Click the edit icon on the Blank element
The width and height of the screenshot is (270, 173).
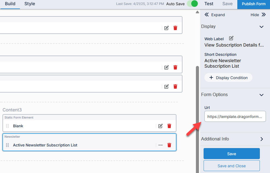161,126
